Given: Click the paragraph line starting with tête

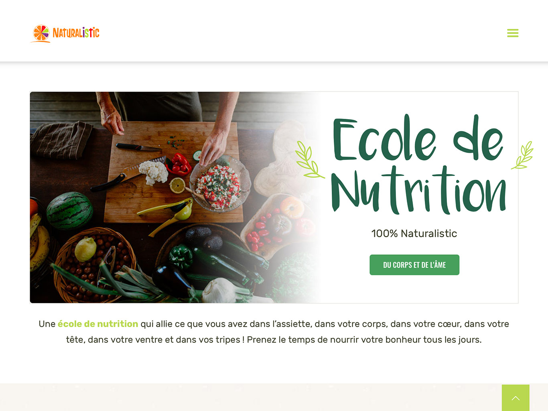Looking at the screenshot, I should pos(274,340).
